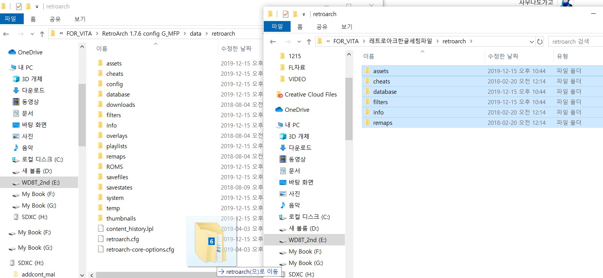The width and height of the screenshot is (603, 278).
Task: Select assets folder in right window
Action: pyautogui.click(x=482, y=71)
